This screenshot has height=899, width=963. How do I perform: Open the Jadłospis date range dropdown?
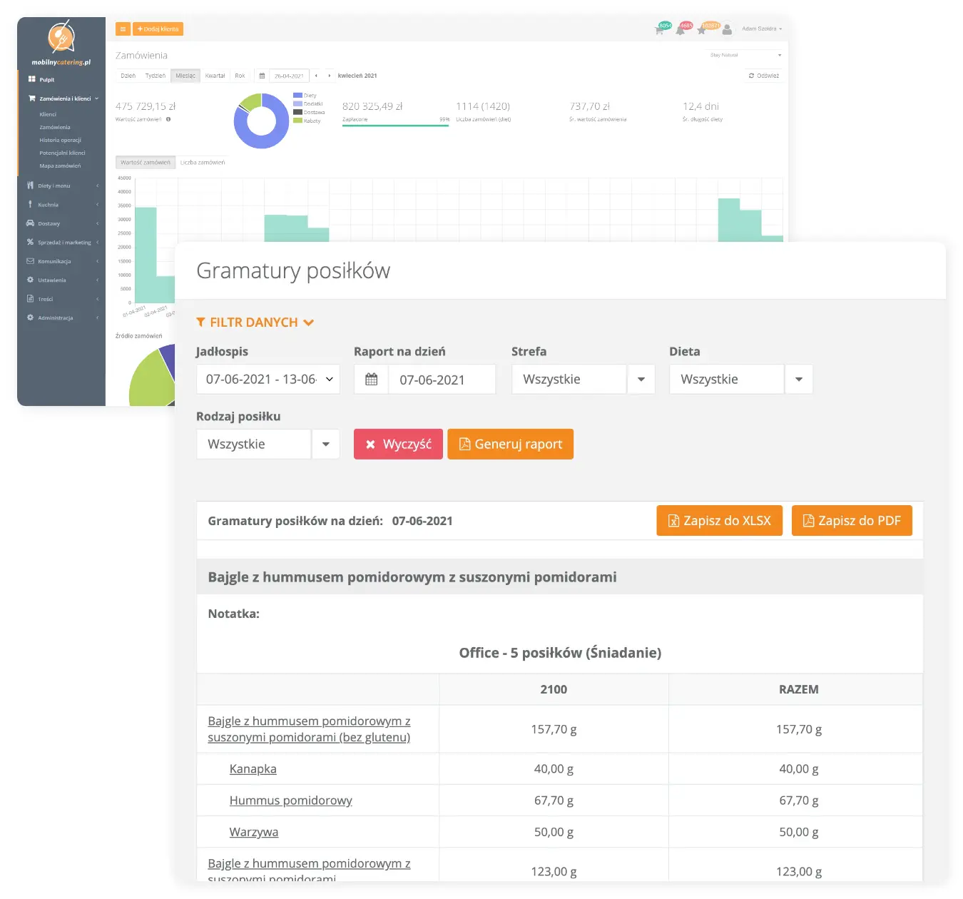[x=267, y=380]
